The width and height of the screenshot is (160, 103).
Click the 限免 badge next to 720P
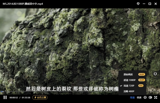(x=141, y=85)
